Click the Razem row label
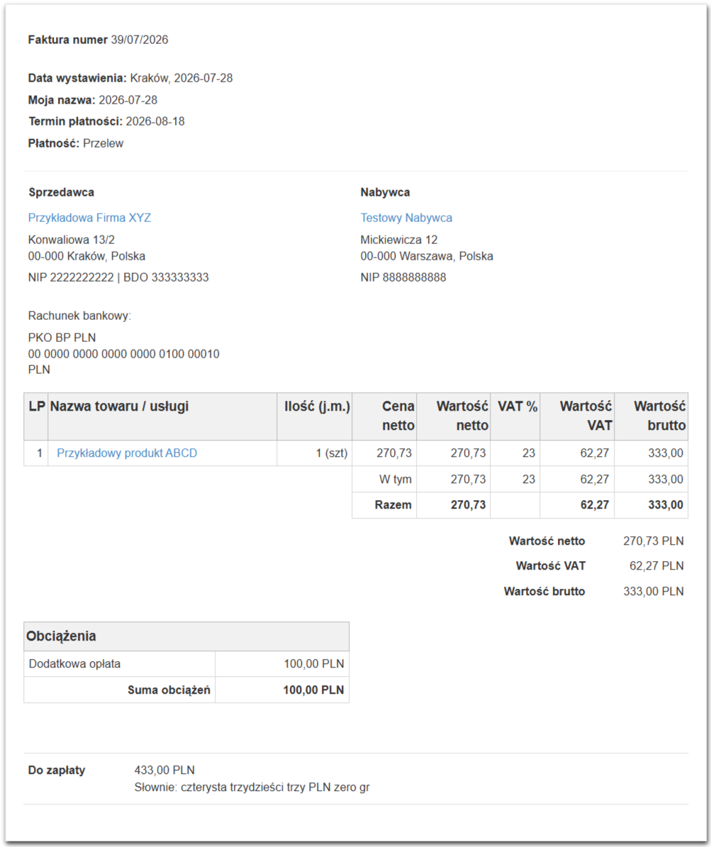 click(x=393, y=505)
